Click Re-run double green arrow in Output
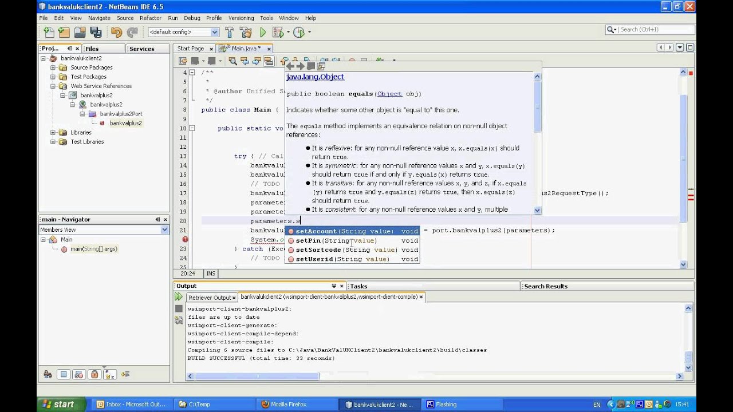Viewport: 733px width, 412px height. pyautogui.click(x=179, y=297)
